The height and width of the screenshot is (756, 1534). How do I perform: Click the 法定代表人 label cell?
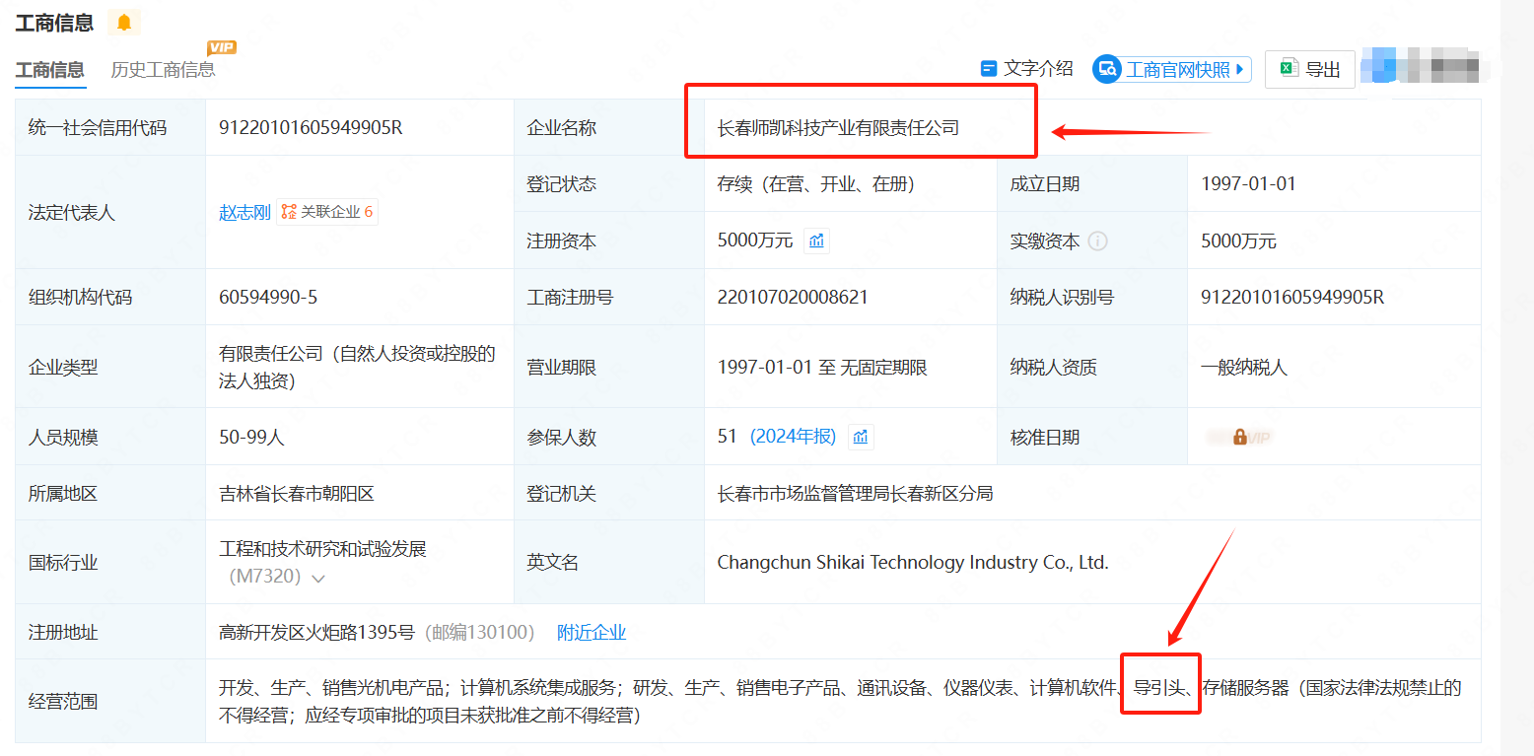(x=110, y=212)
